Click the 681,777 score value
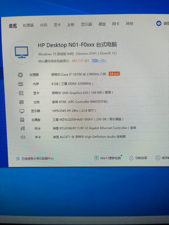 click(78, 61)
